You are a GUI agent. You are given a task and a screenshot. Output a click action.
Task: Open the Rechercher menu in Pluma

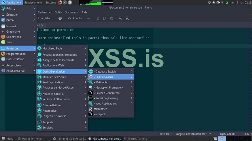pyautogui.click(x=45, y=12)
